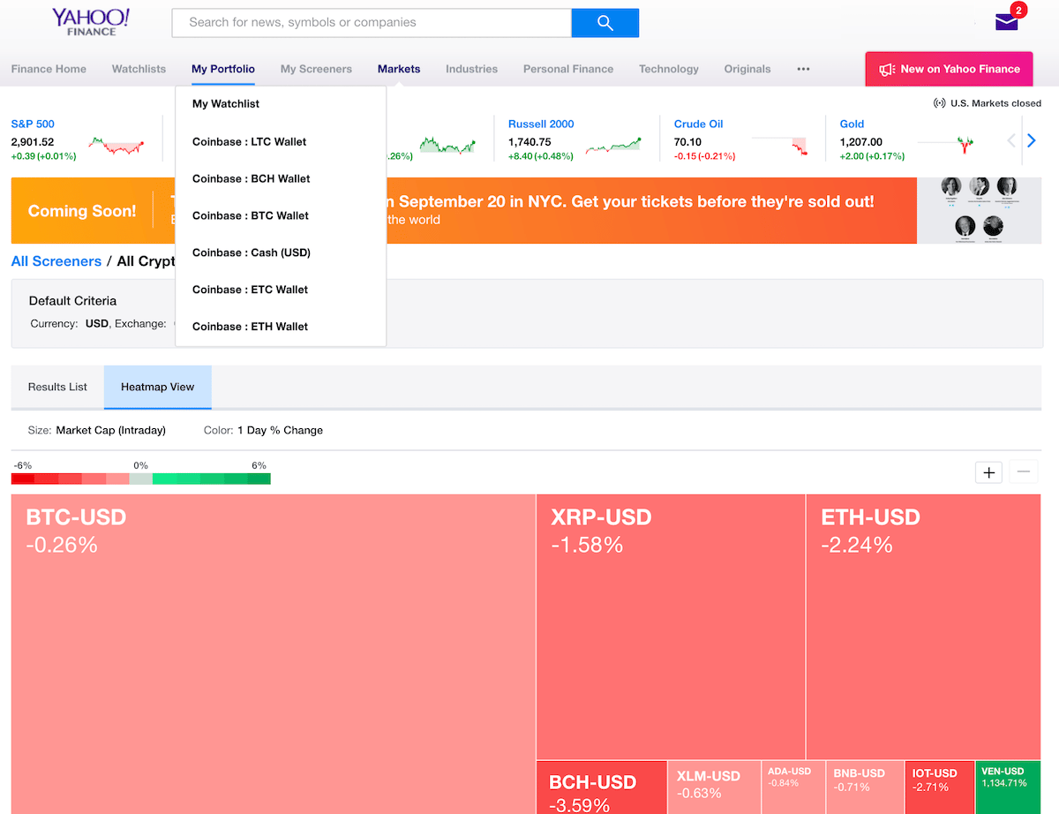Go to Finance Home tab
Image resolution: width=1059 pixels, height=814 pixels.
click(49, 69)
